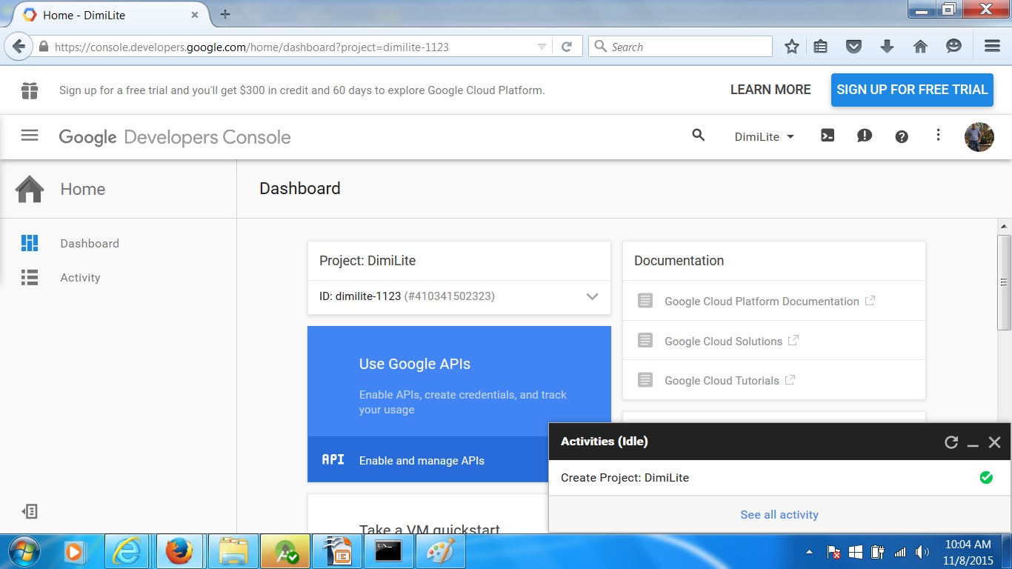Image resolution: width=1012 pixels, height=569 pixels.
Task: Collapse the sidebar with bottom-left toggle icon
Action: pos(30,511)
